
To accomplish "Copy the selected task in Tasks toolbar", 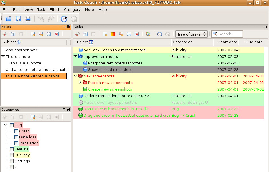I will coord(85,34).
